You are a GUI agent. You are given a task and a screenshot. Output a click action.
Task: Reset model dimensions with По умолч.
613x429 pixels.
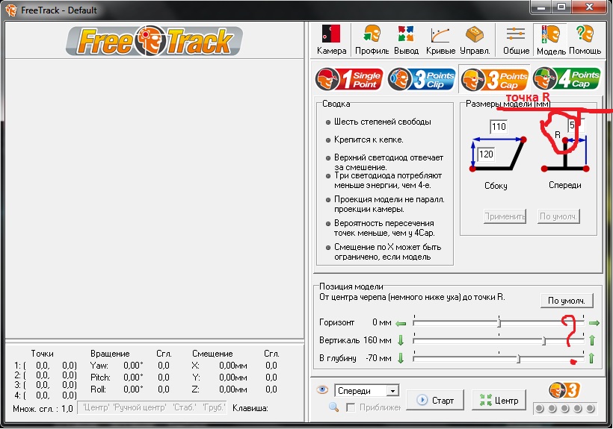coord(558,216)
